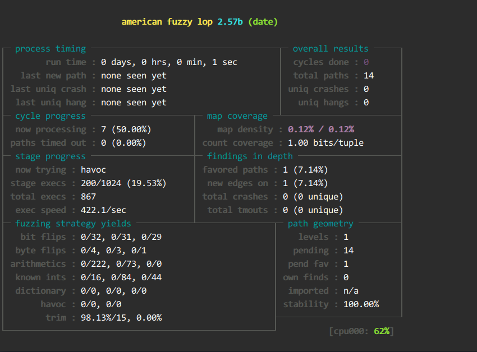Click the 'last new path' label

[x=53, y=75]
